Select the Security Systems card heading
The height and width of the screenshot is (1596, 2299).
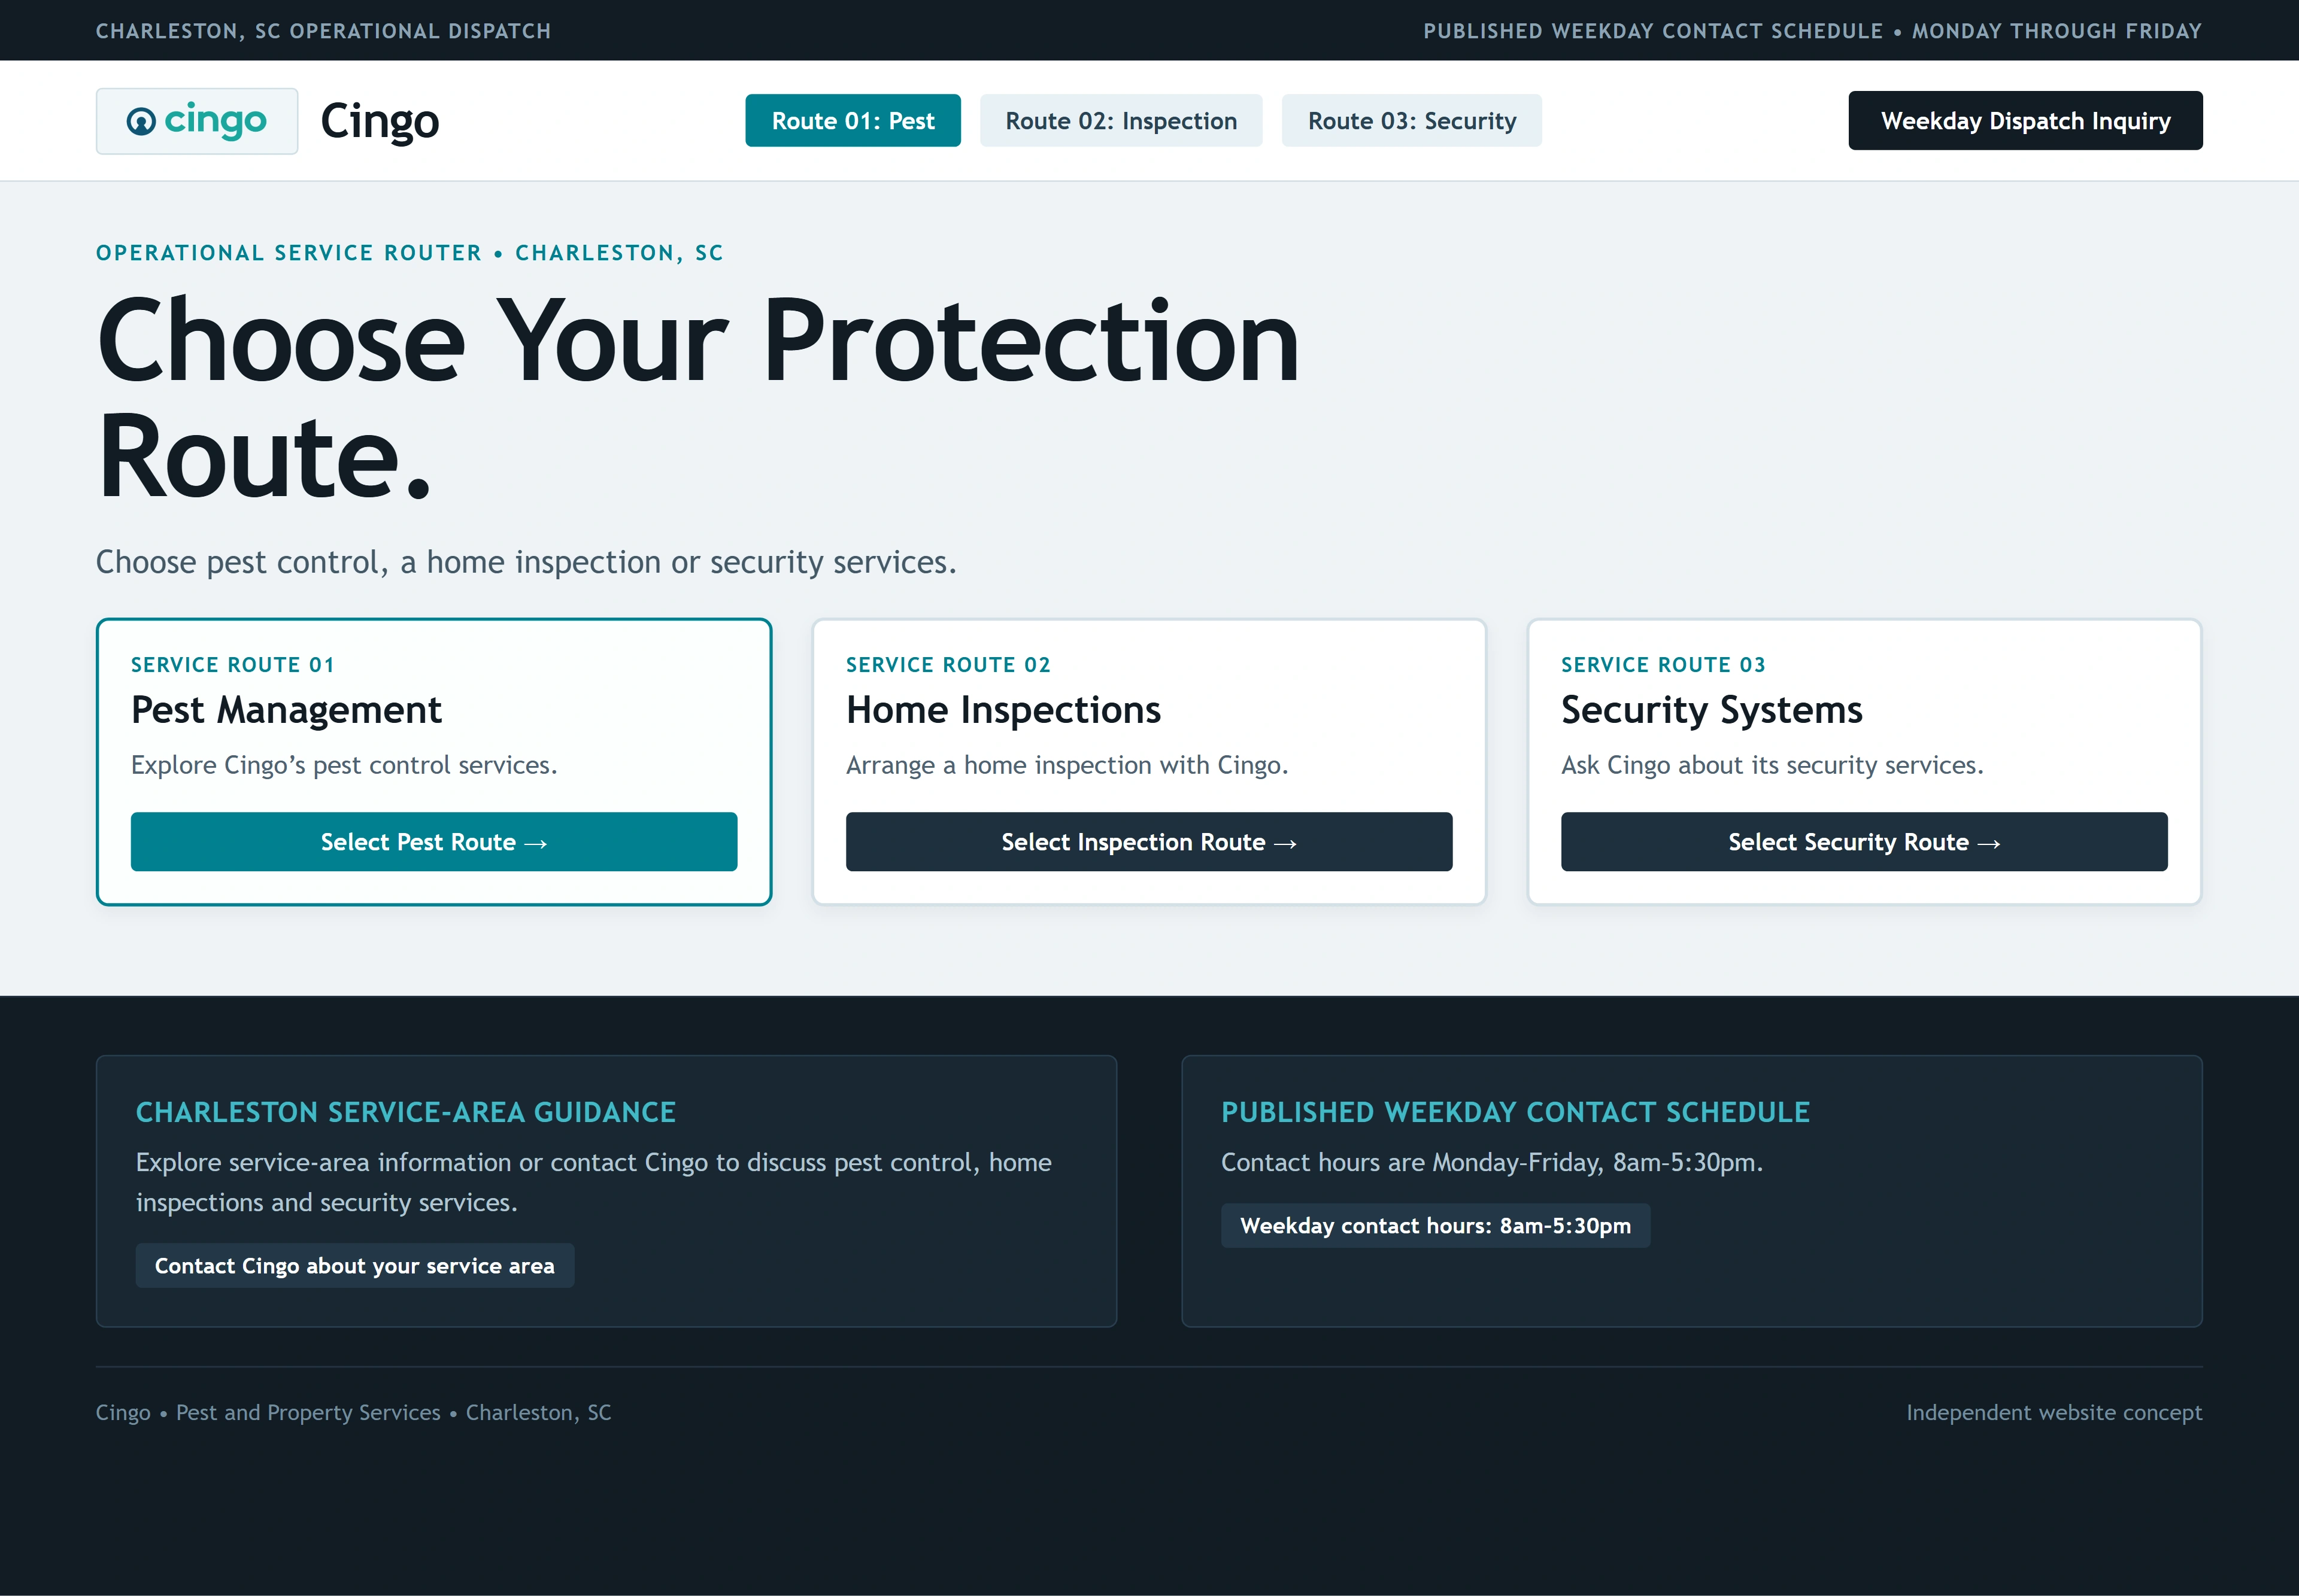pyautogui.click(x=1712, y=710)
